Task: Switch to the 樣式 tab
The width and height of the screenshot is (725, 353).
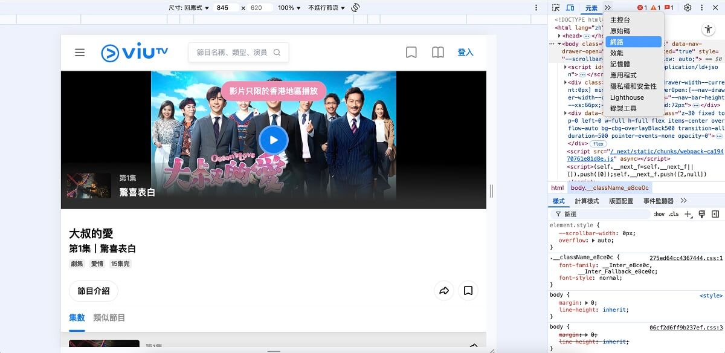Action: click(x=559, y=201)
